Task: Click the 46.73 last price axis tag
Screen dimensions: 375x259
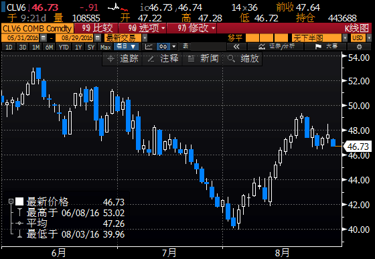Action: click(x=358, y=146)
